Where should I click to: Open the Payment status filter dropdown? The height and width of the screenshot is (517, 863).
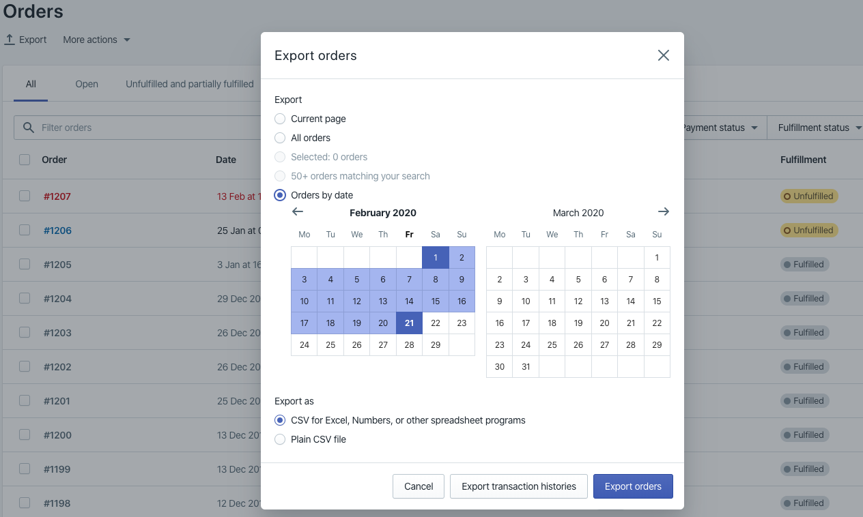[718, 128]
